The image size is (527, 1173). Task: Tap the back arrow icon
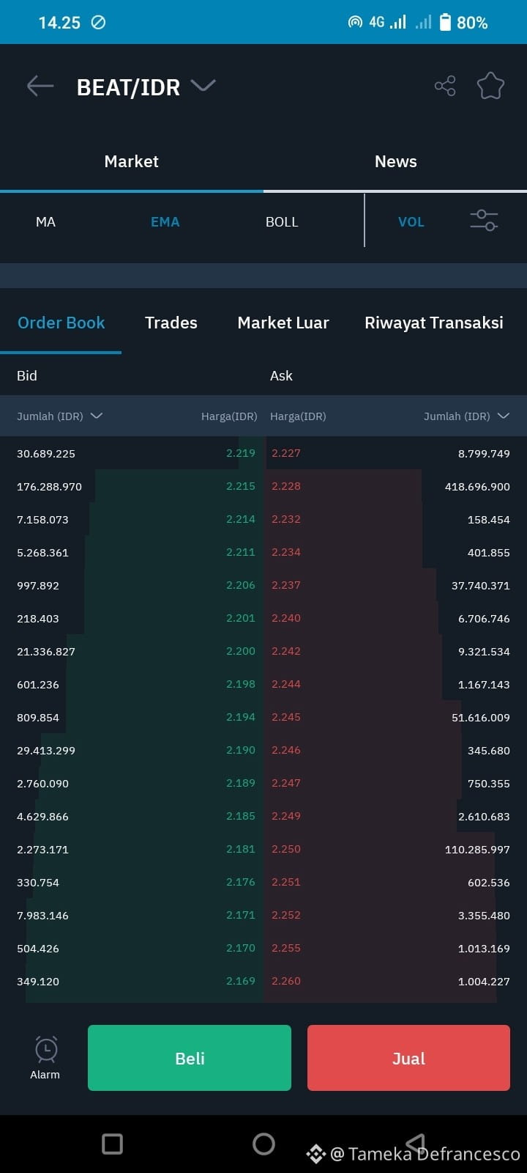pyautogui.click(x=40, y=86)
